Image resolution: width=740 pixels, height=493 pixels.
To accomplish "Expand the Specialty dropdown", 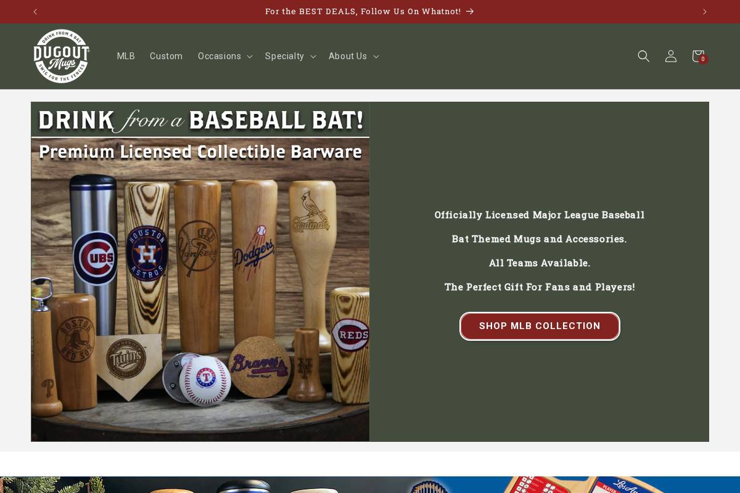I will [x=290, y=56].
